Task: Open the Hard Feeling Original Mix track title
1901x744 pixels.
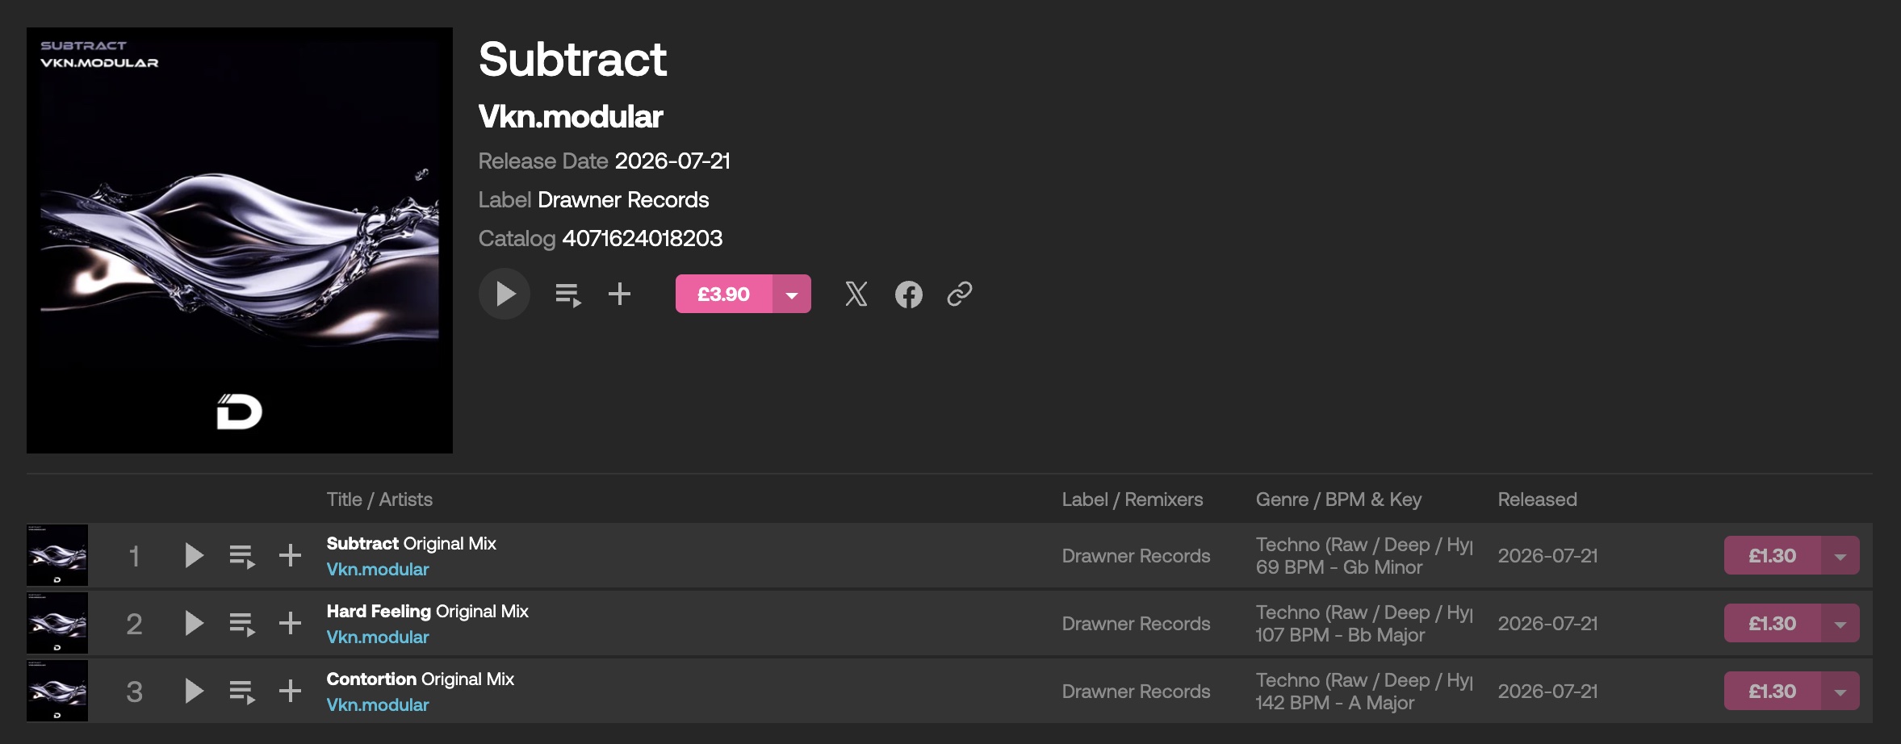Action: (428, 612)
